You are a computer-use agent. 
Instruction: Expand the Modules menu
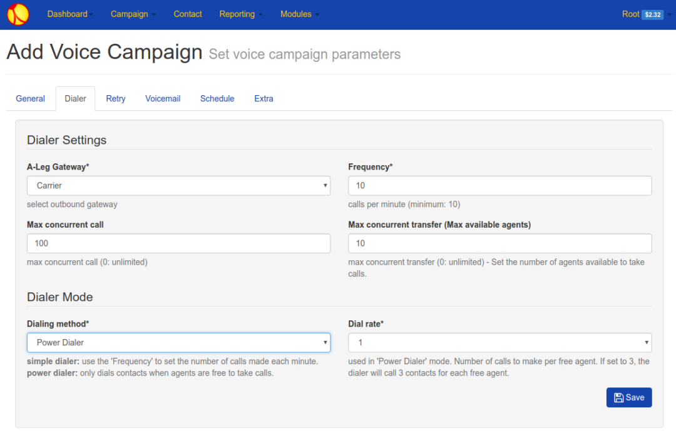[299, 14]
